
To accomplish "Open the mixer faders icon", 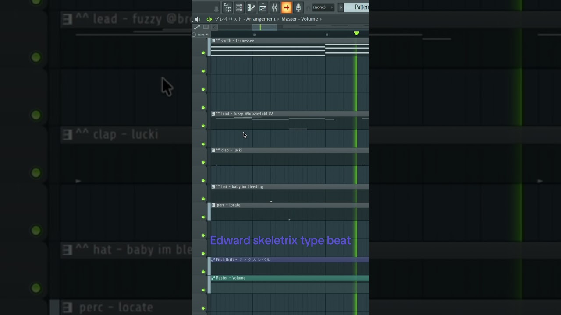I will pyautogui.click(x=275, y=7).
